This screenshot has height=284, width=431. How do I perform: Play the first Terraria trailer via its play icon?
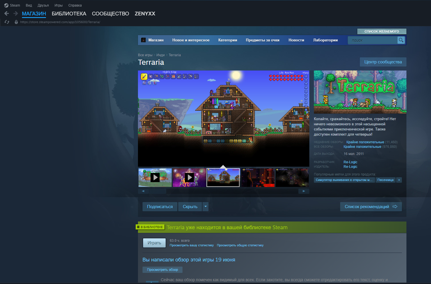point(155,177)
